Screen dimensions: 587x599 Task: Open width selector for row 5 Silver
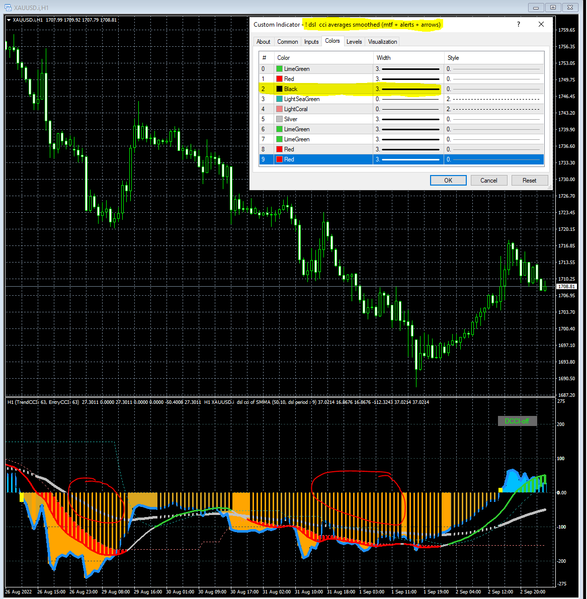coord(408,119)
